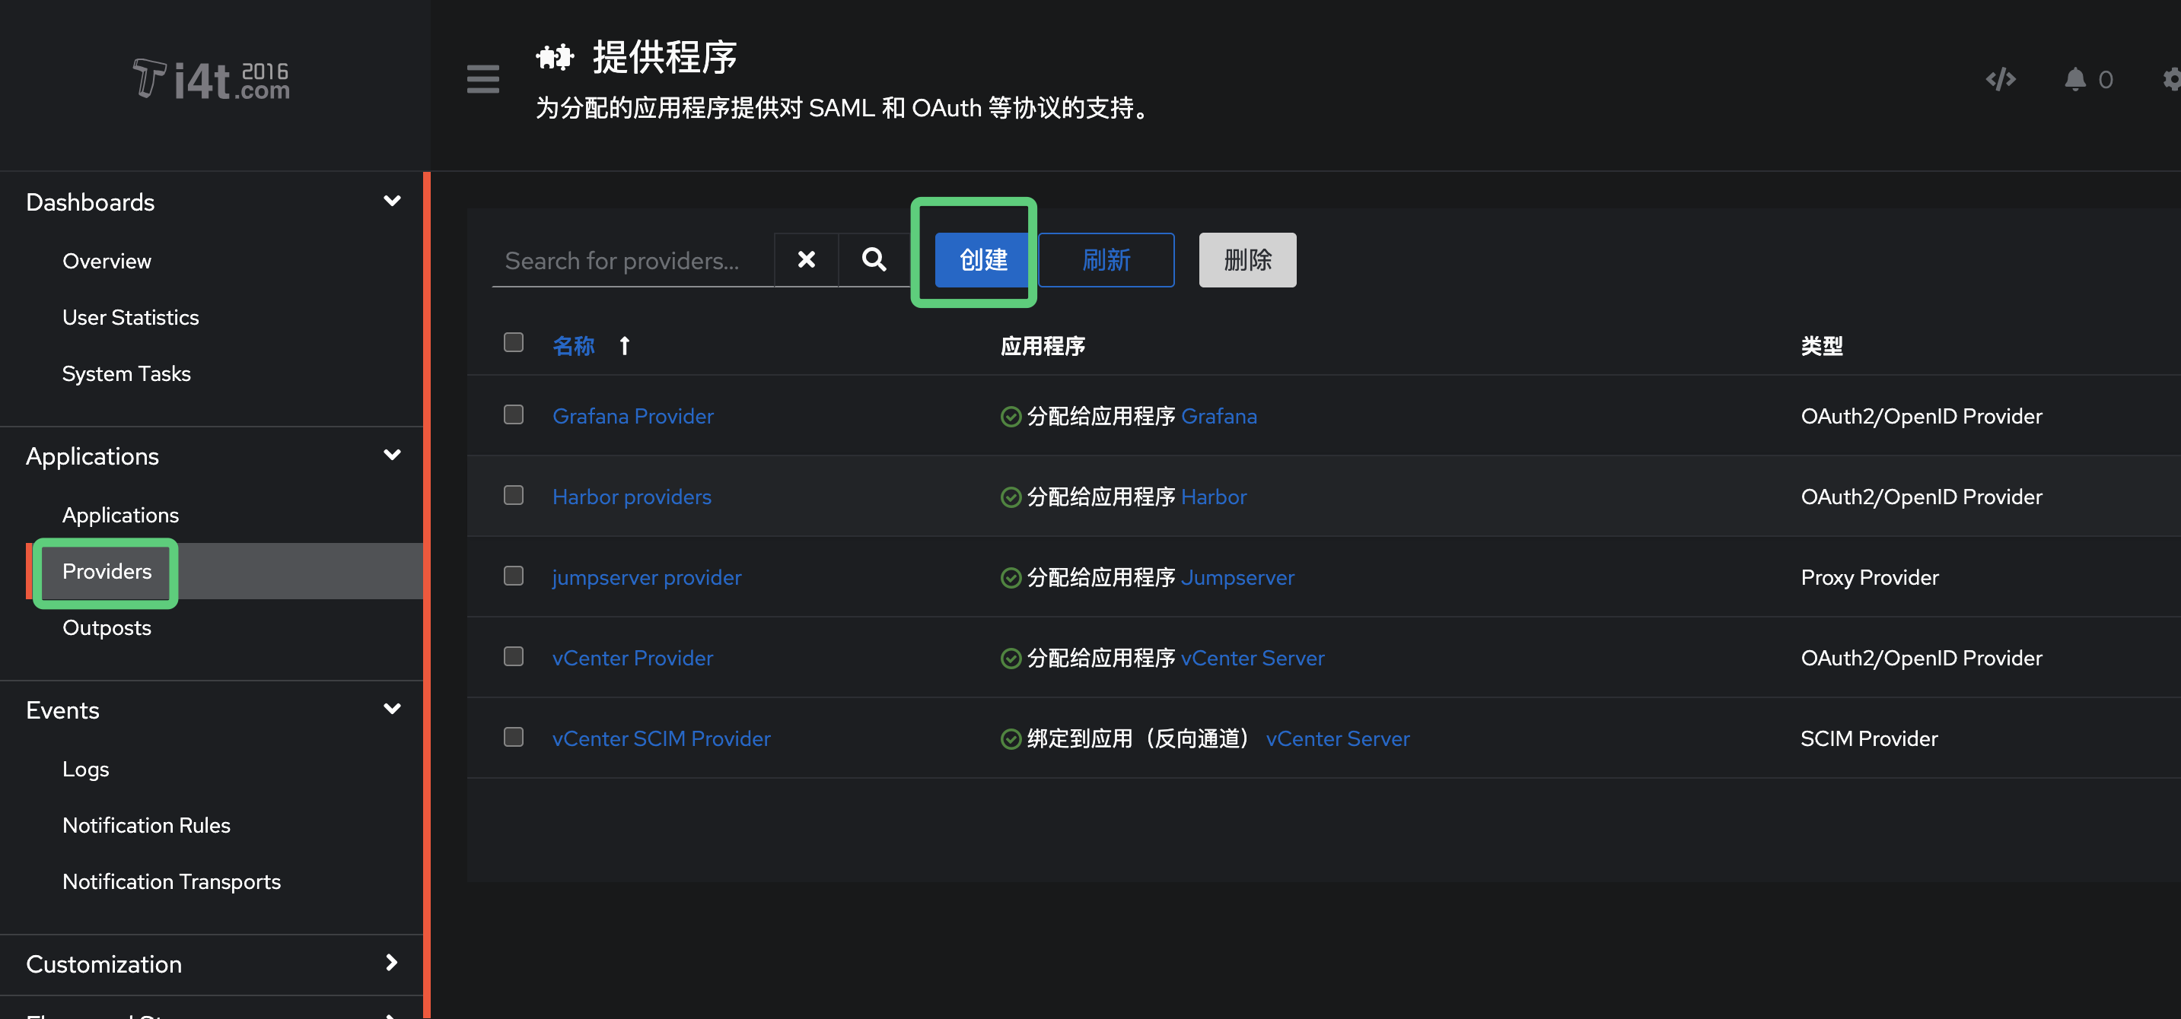Open the API developer tools icon

pos(2000,79)
